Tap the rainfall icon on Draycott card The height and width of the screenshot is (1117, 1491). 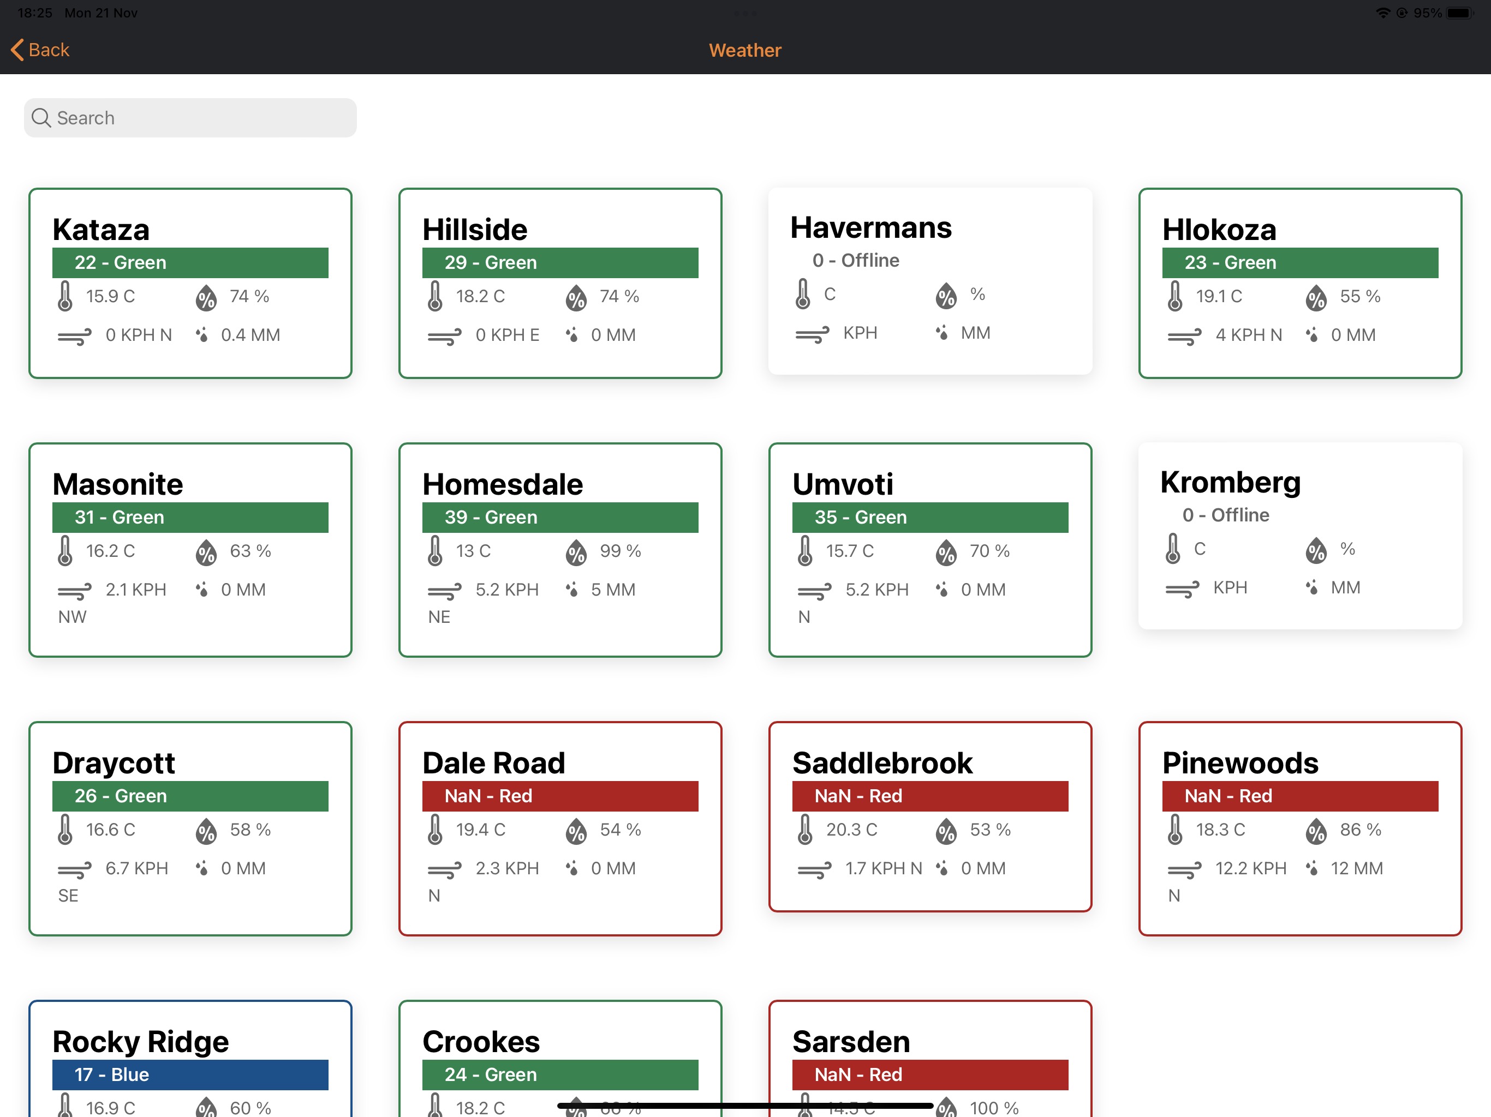pyautogui.click(x=201, y=868)
